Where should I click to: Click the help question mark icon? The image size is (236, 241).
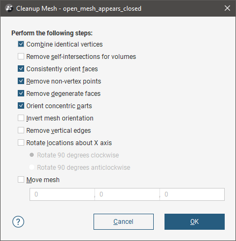point(18,222)
